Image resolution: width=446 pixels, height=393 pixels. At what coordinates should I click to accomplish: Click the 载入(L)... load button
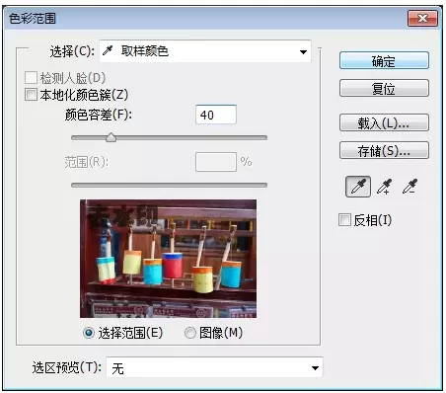click(x=384, y=122)
